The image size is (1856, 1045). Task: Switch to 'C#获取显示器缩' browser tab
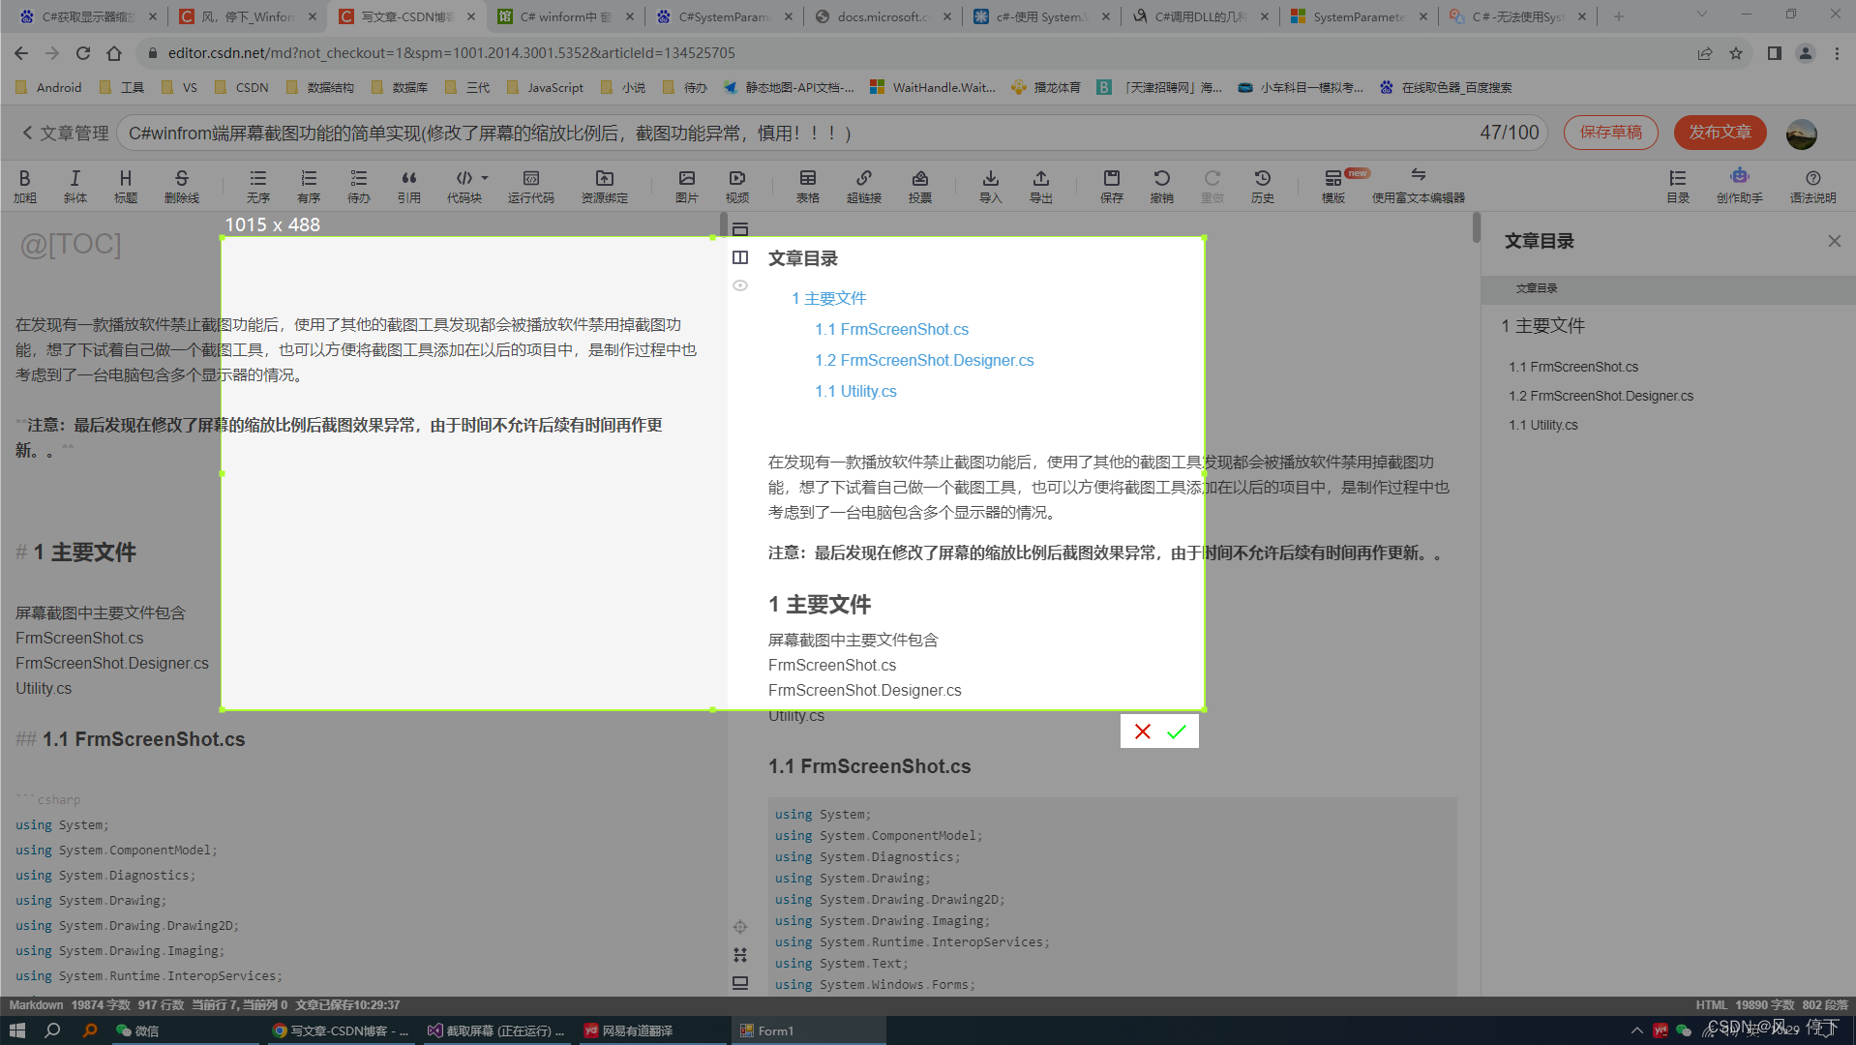[x=86, y=16]
